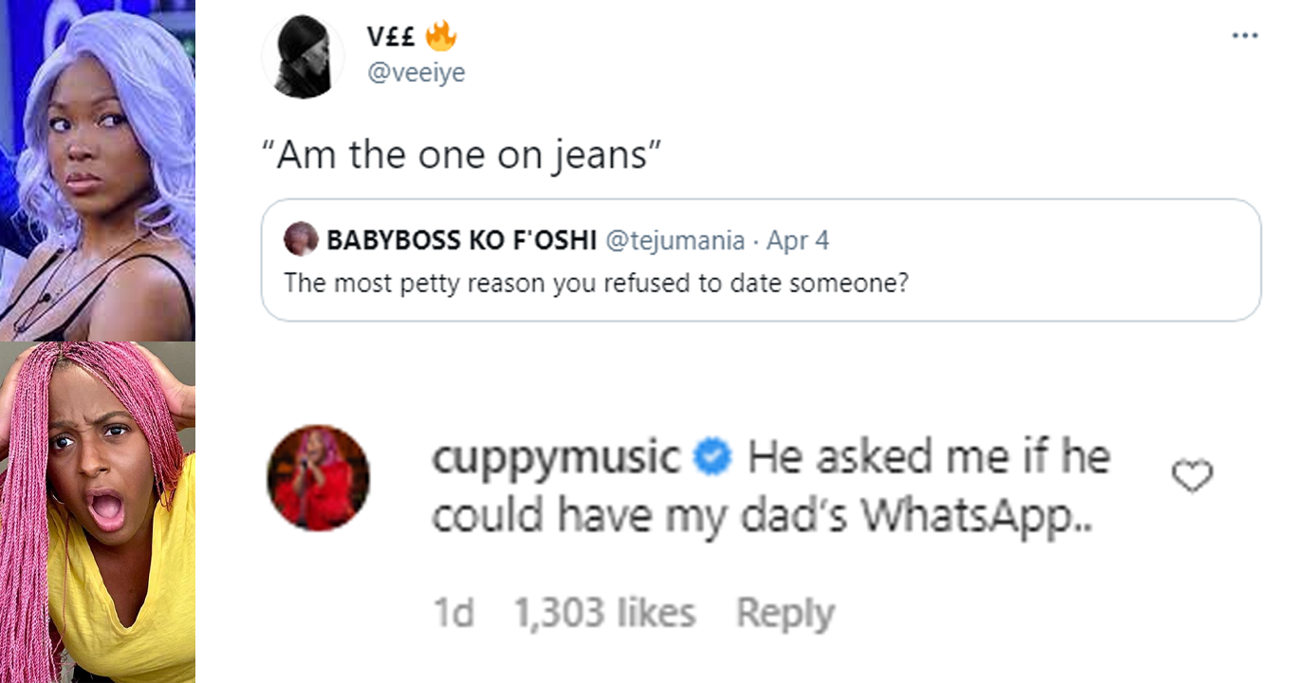Click the fire emoji beside V££
The width and height of the screenshot is (1311, 683).
click(441, 35)
